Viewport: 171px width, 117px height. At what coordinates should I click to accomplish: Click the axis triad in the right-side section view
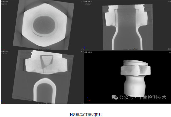pos(86,48)
